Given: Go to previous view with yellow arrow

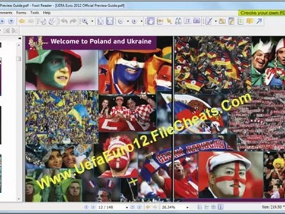Looking at the screenshot, I should 22,21.
